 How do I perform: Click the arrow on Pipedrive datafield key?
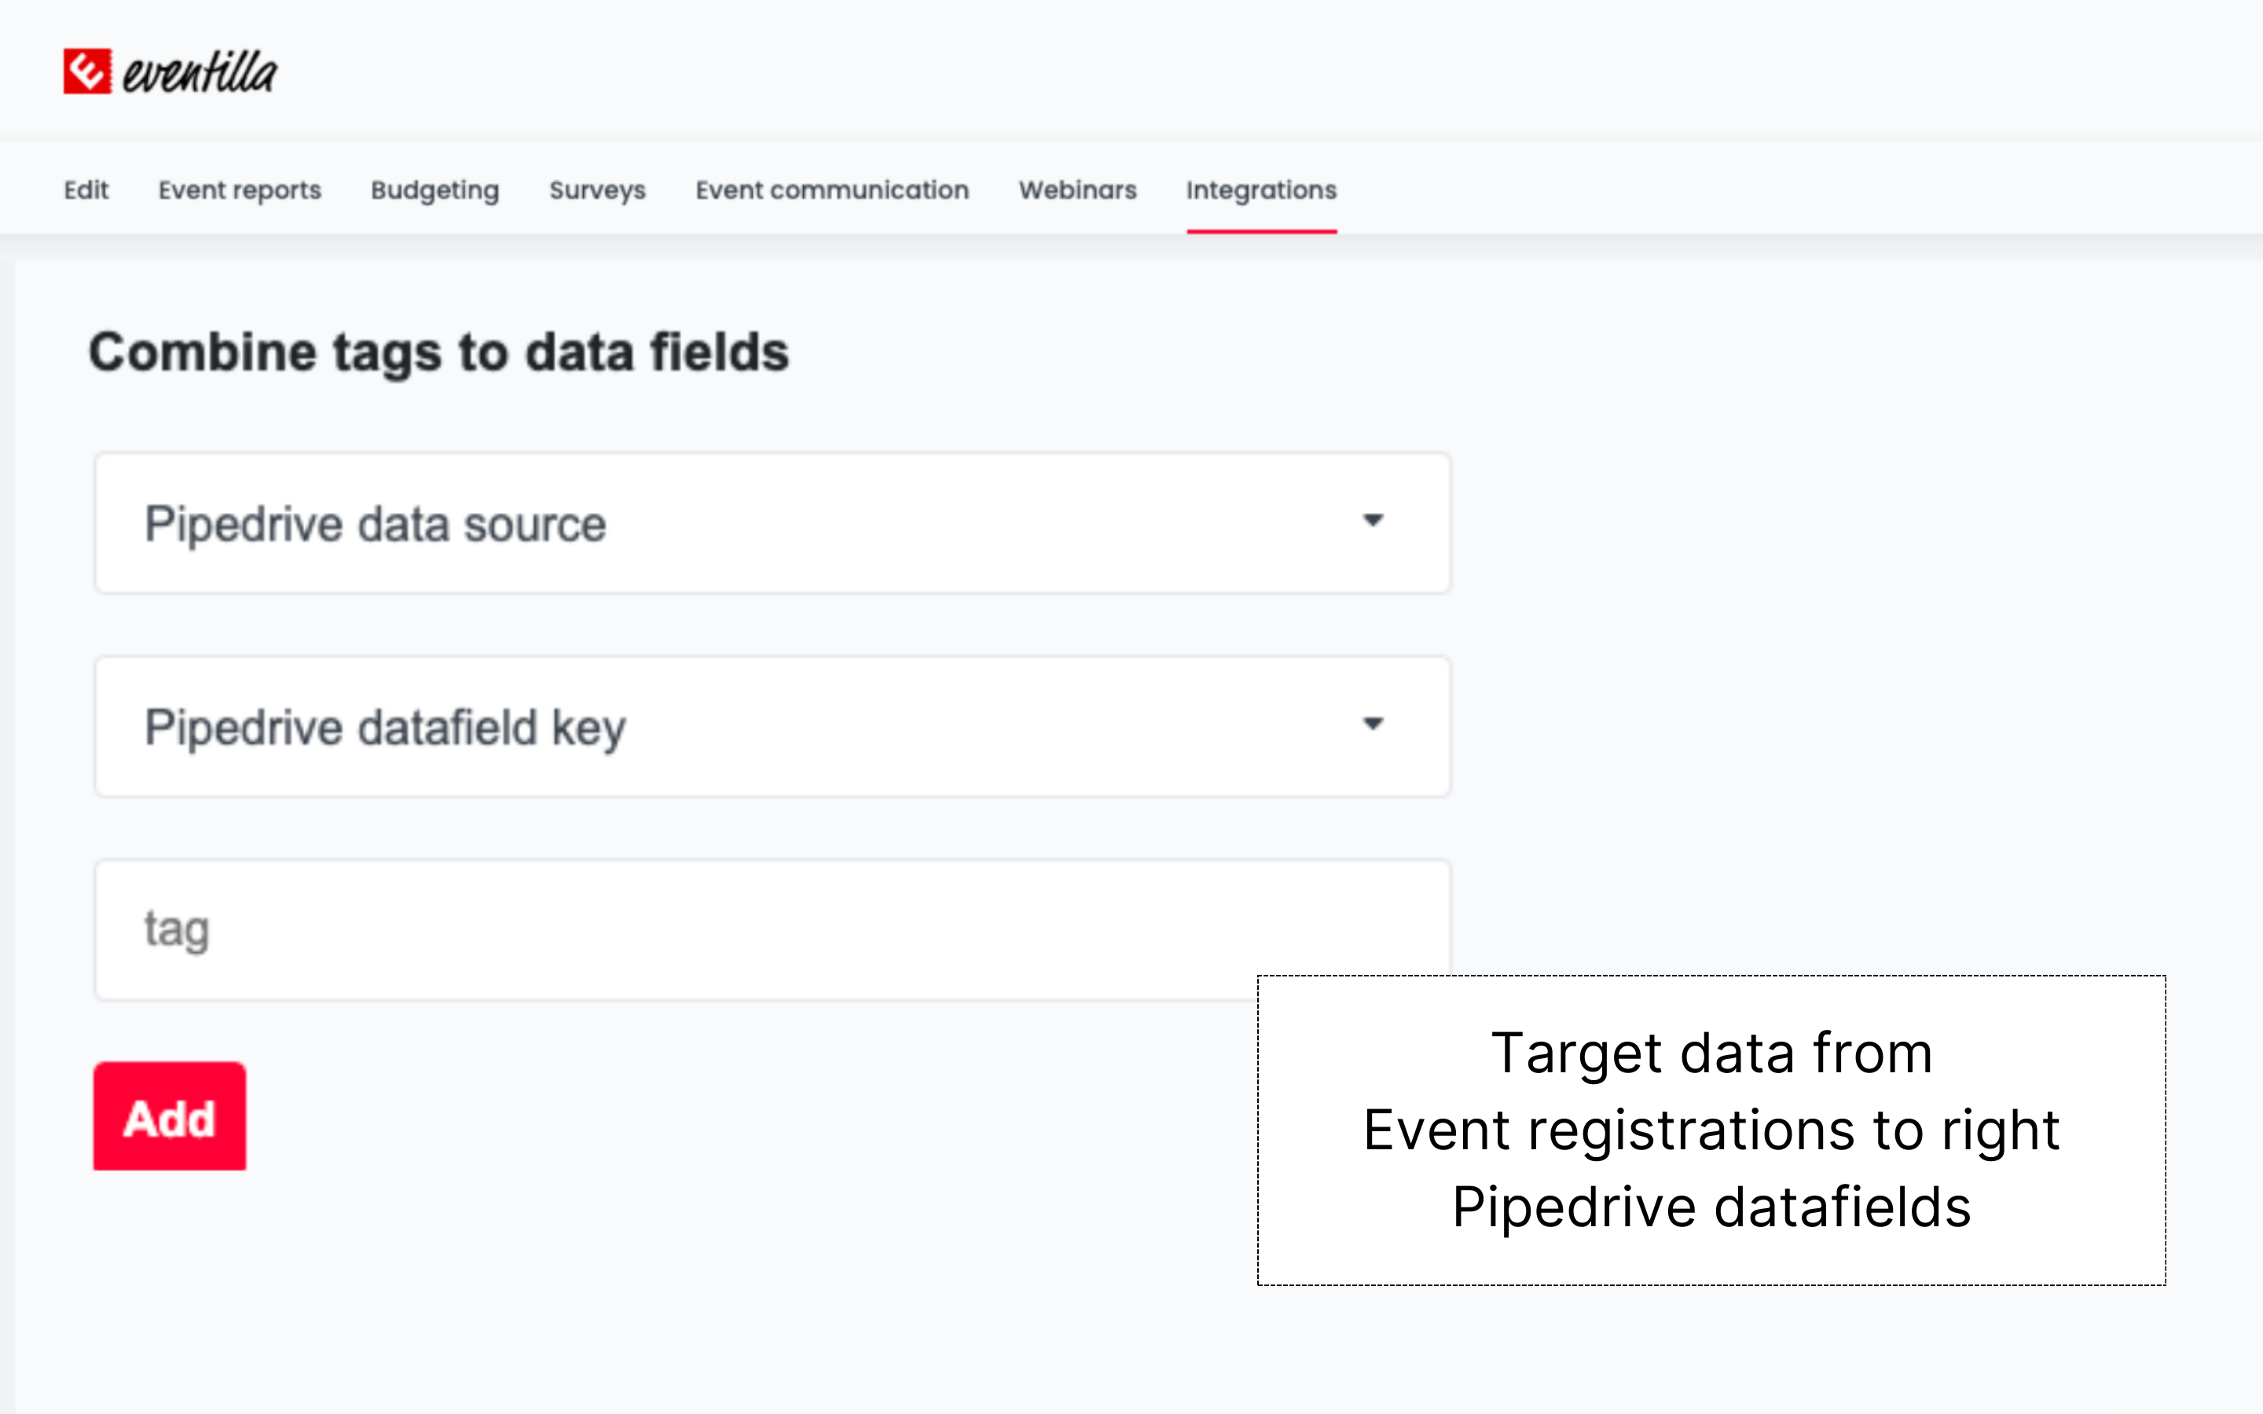pos(1372,723)
